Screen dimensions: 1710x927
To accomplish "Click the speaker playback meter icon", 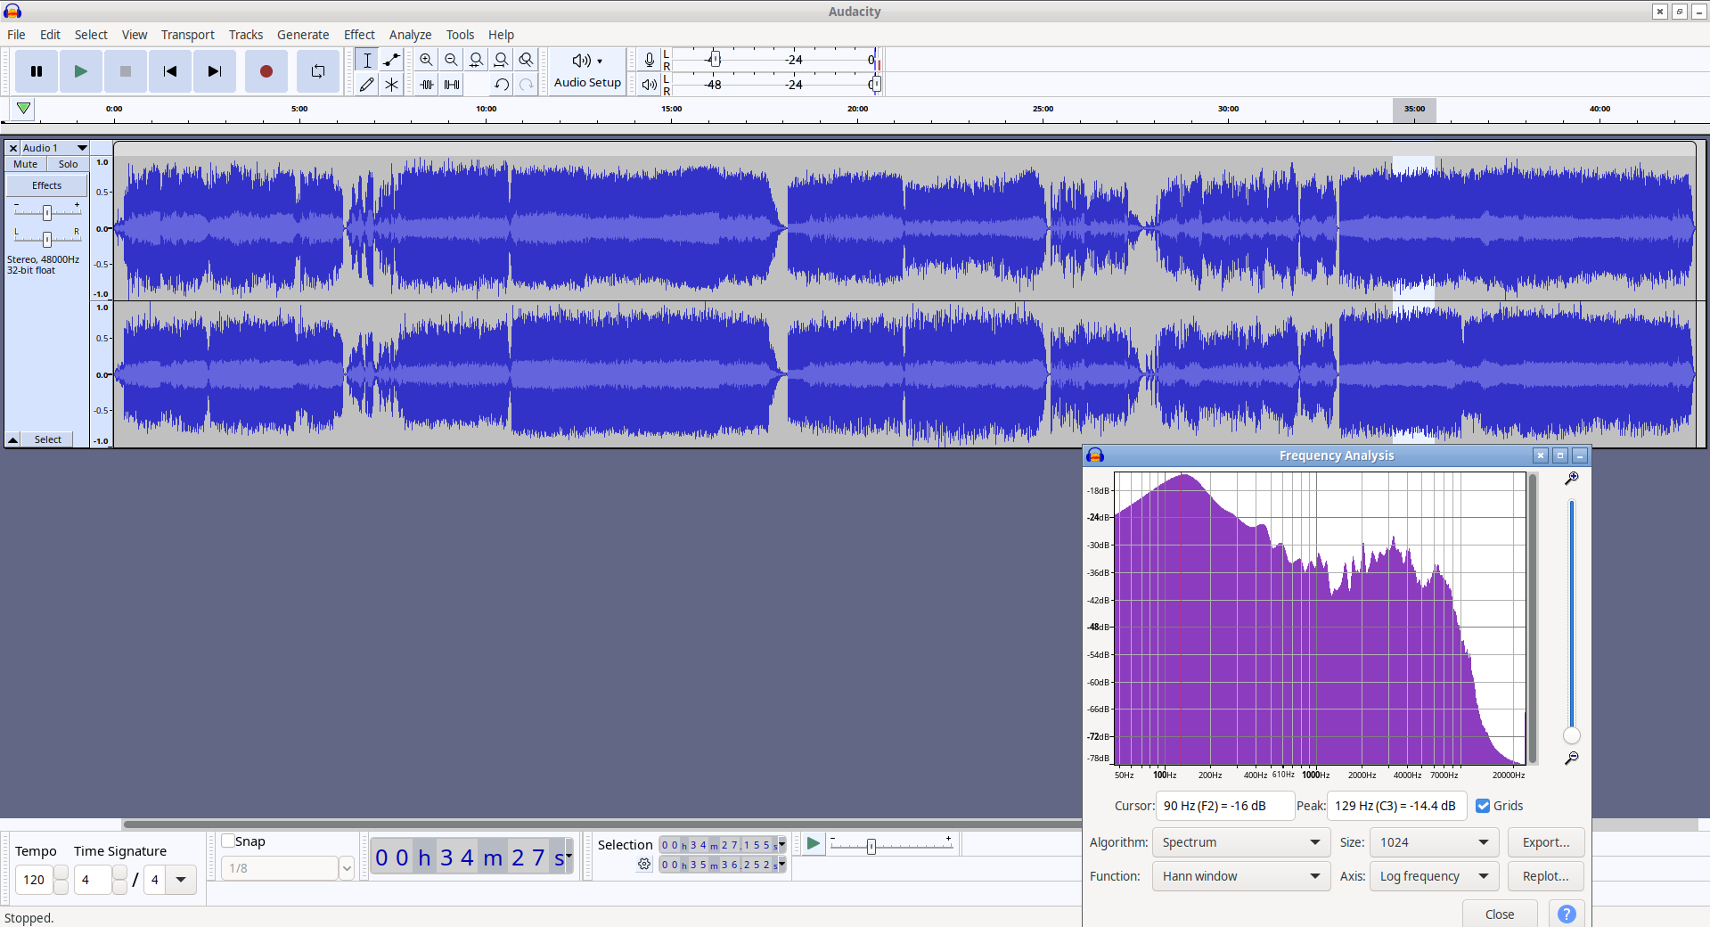I will 650,85.
